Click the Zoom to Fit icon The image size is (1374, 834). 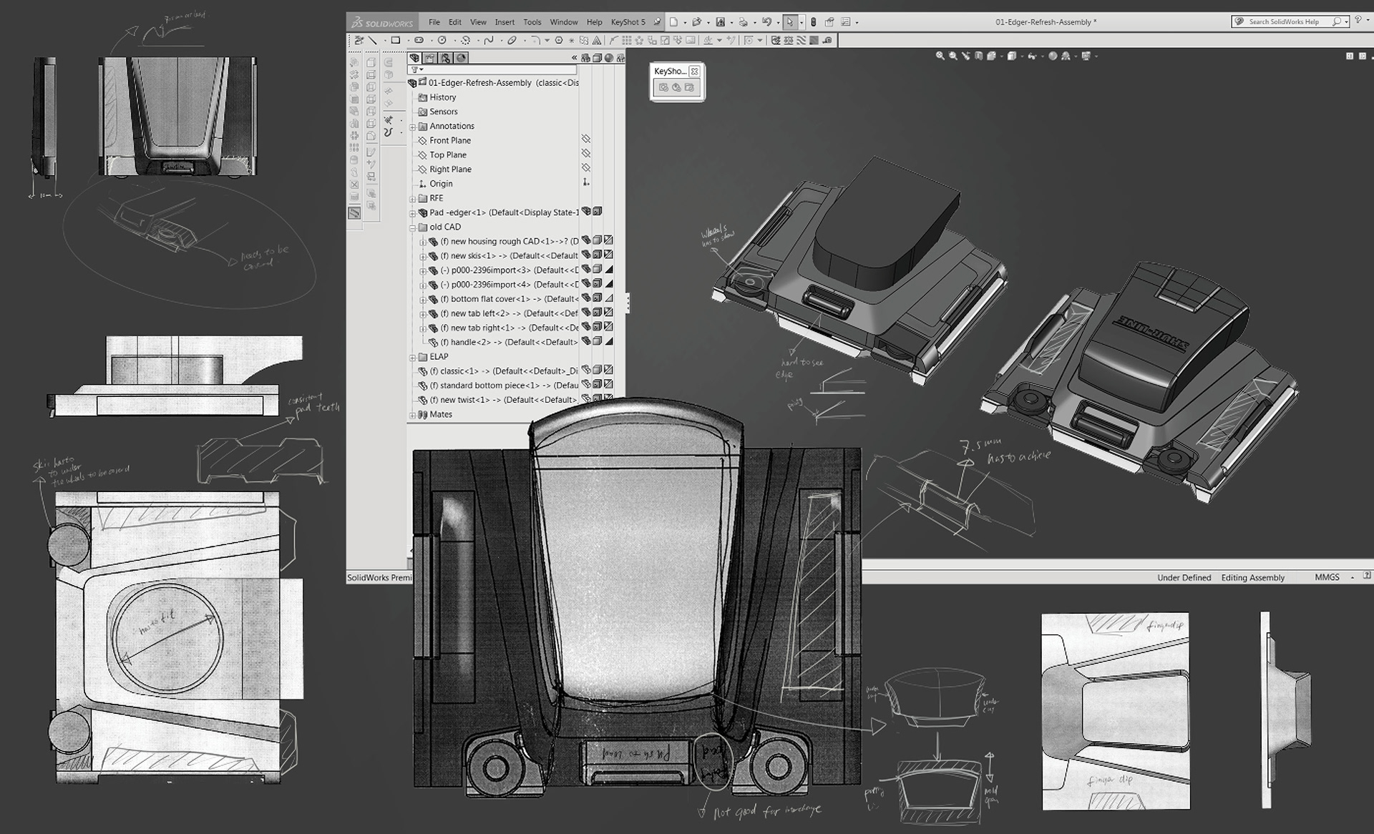[x=940, y=56]
